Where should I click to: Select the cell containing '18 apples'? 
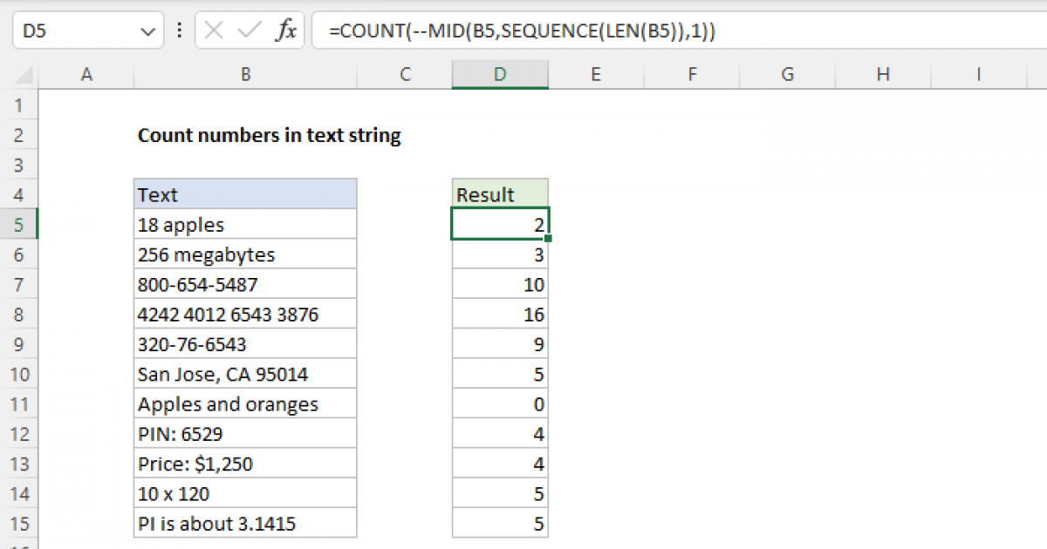click(x=245, y=224)
